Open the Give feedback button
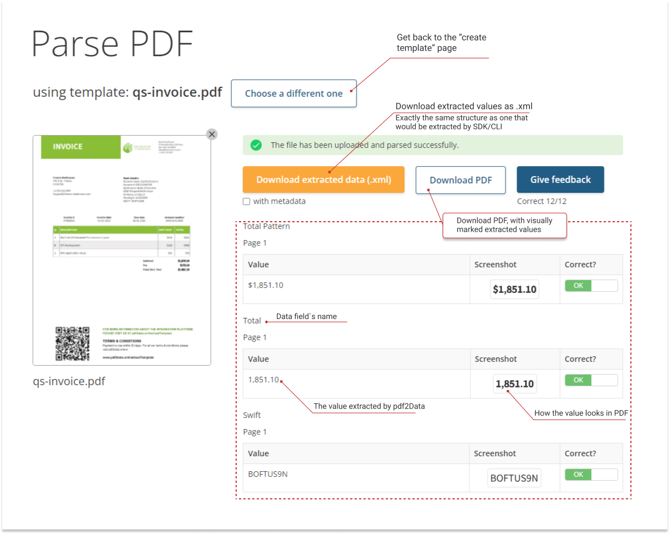This screenshot has height=534, width=670. coord(560,180)
